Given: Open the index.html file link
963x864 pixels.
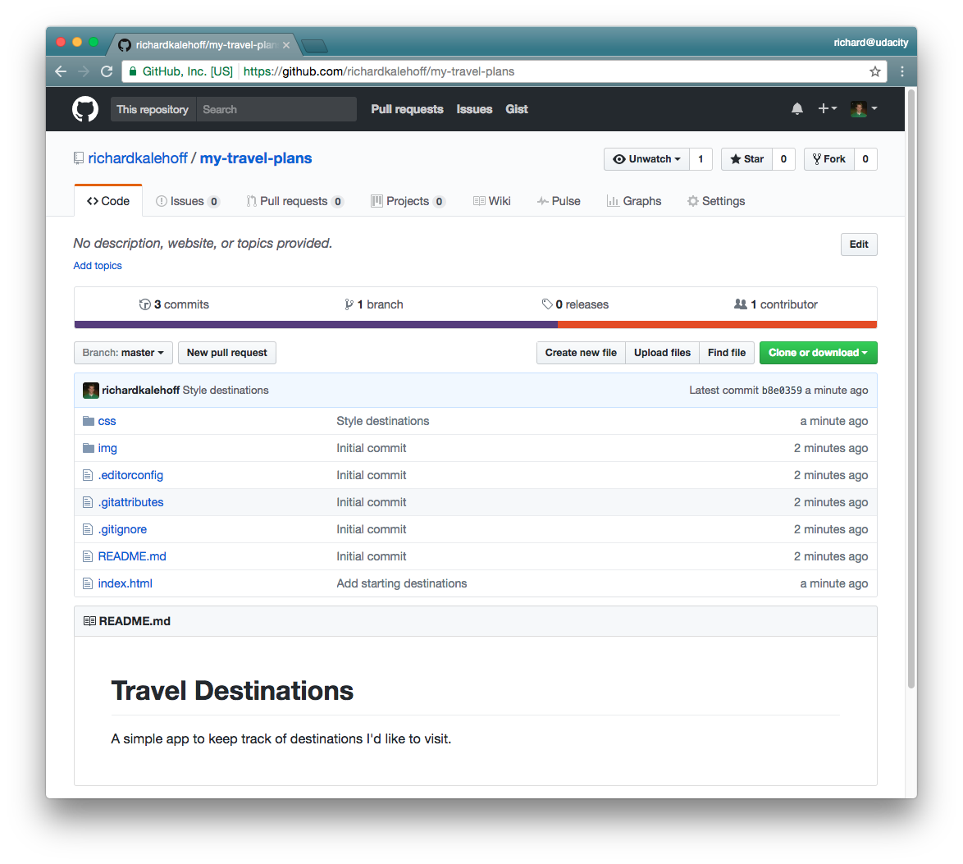Looking at the screenshot, I should pyautogui.click(x=125, y=583).
